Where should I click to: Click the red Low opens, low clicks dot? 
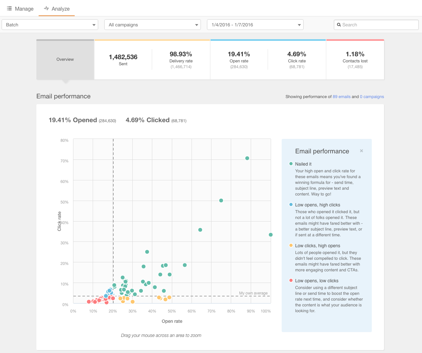(x=291, y=281)
